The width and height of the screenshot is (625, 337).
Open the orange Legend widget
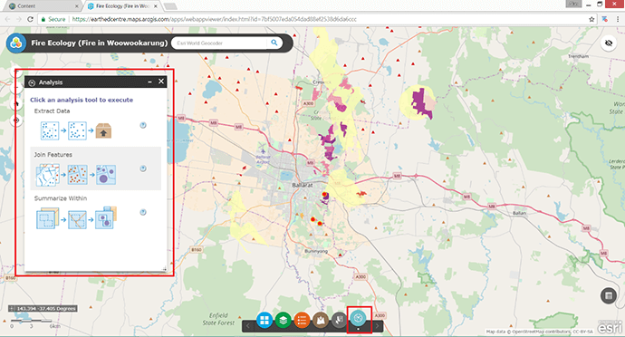pyautogui.click(x=302, y=320)
